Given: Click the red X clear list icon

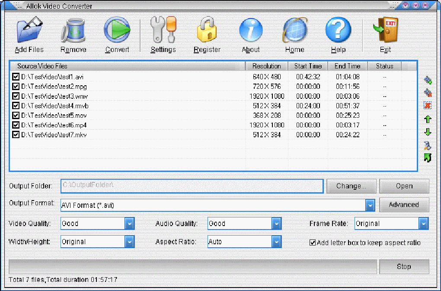Looking at the screenshot, I should [x=428, y=105].
